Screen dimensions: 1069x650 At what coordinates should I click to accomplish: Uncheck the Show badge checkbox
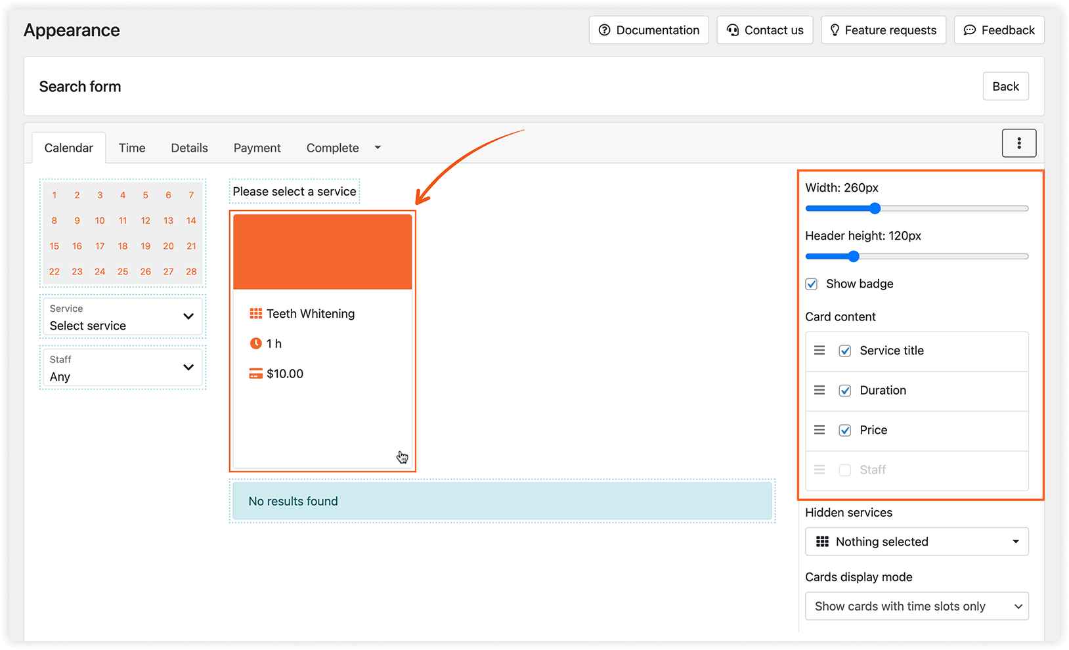(x=811, y=284)
